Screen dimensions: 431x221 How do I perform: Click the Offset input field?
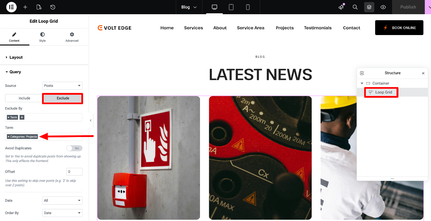[74, 172]
